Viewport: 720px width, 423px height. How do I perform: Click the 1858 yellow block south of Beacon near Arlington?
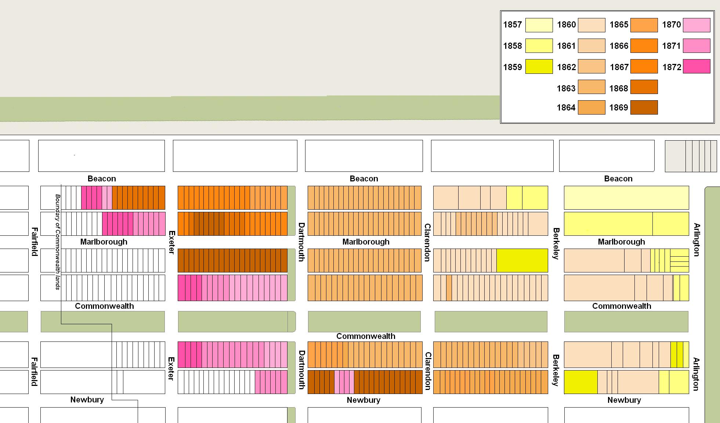point(608,224)
